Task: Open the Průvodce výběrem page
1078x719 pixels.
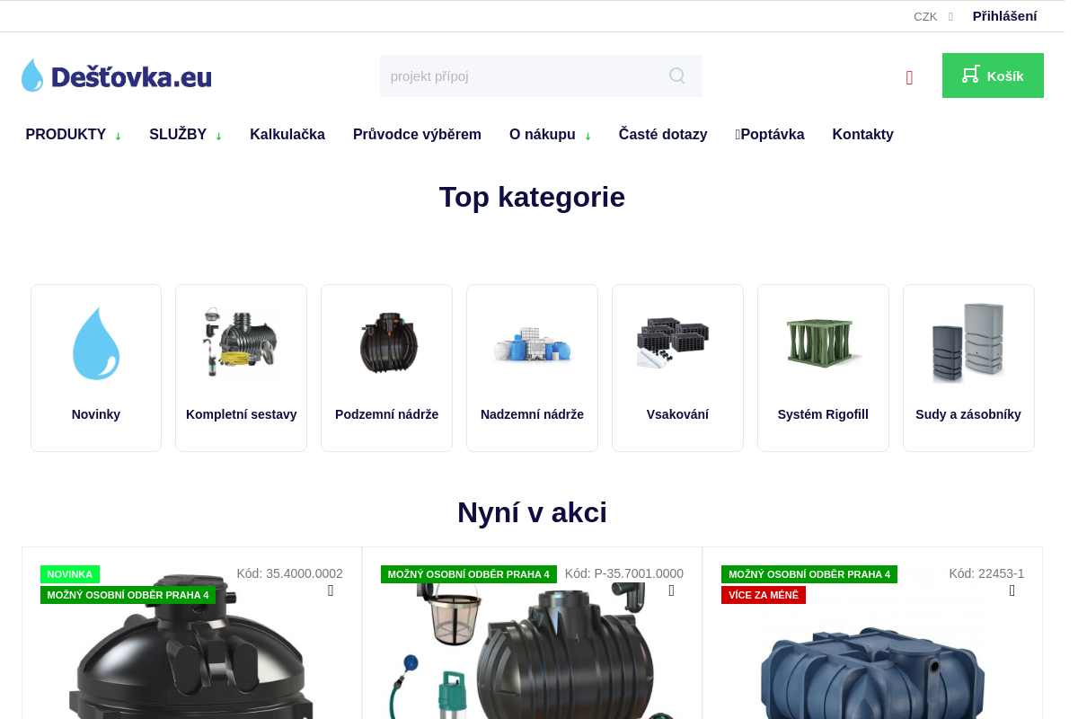Action: pyautogui.click(x=417, y=135)
